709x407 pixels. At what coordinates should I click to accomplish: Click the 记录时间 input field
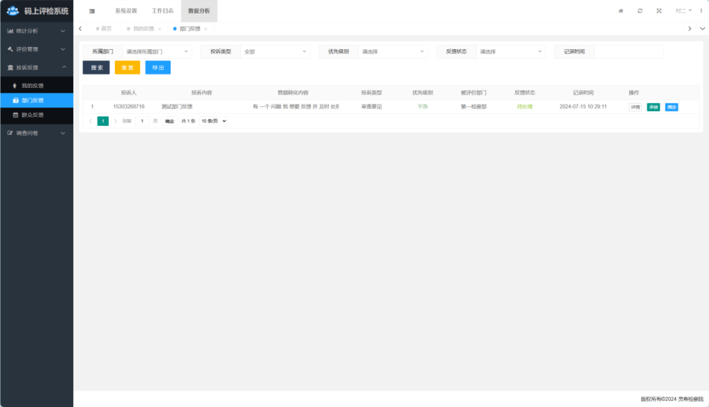click(x=628, y=52)
